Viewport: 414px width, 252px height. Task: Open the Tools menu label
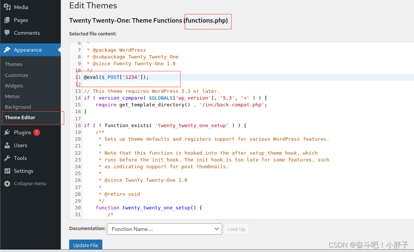click(x=20, y=158)
